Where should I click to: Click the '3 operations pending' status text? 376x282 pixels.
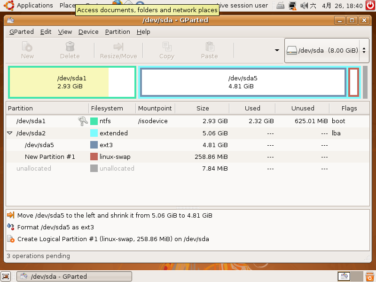[39, 256]
